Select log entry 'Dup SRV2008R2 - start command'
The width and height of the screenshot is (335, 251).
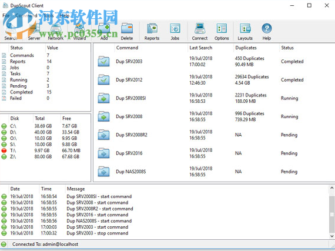pos(100,209)
